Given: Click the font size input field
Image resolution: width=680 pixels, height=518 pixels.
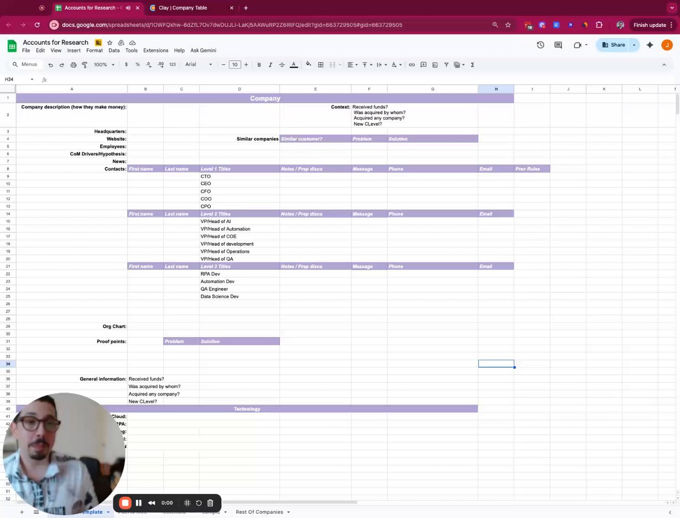Looking at the screenshot, I should [235, 65].
